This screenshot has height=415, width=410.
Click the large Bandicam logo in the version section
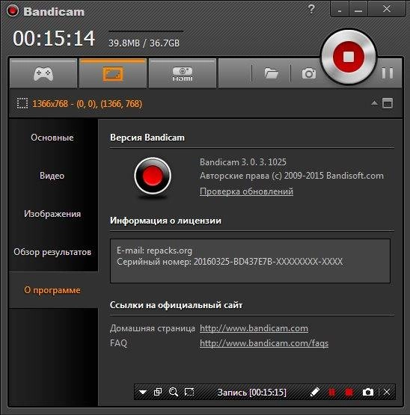pos(153,176)
